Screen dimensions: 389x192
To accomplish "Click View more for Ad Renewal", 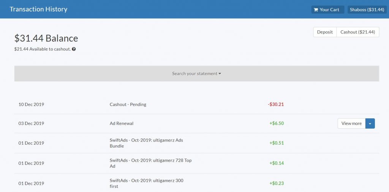I will [351, 124].
